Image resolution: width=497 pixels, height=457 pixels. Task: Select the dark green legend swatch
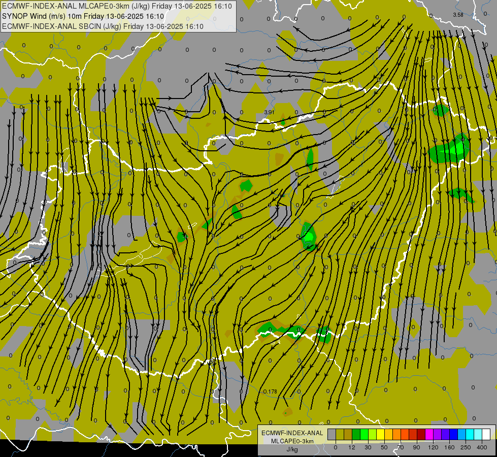click(x=356, y=434)
